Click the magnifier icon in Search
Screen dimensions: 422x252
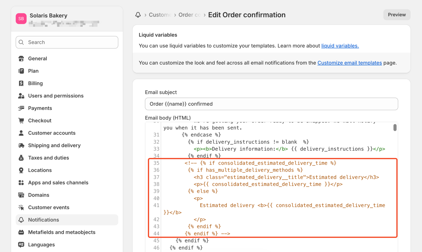[21, 42]
